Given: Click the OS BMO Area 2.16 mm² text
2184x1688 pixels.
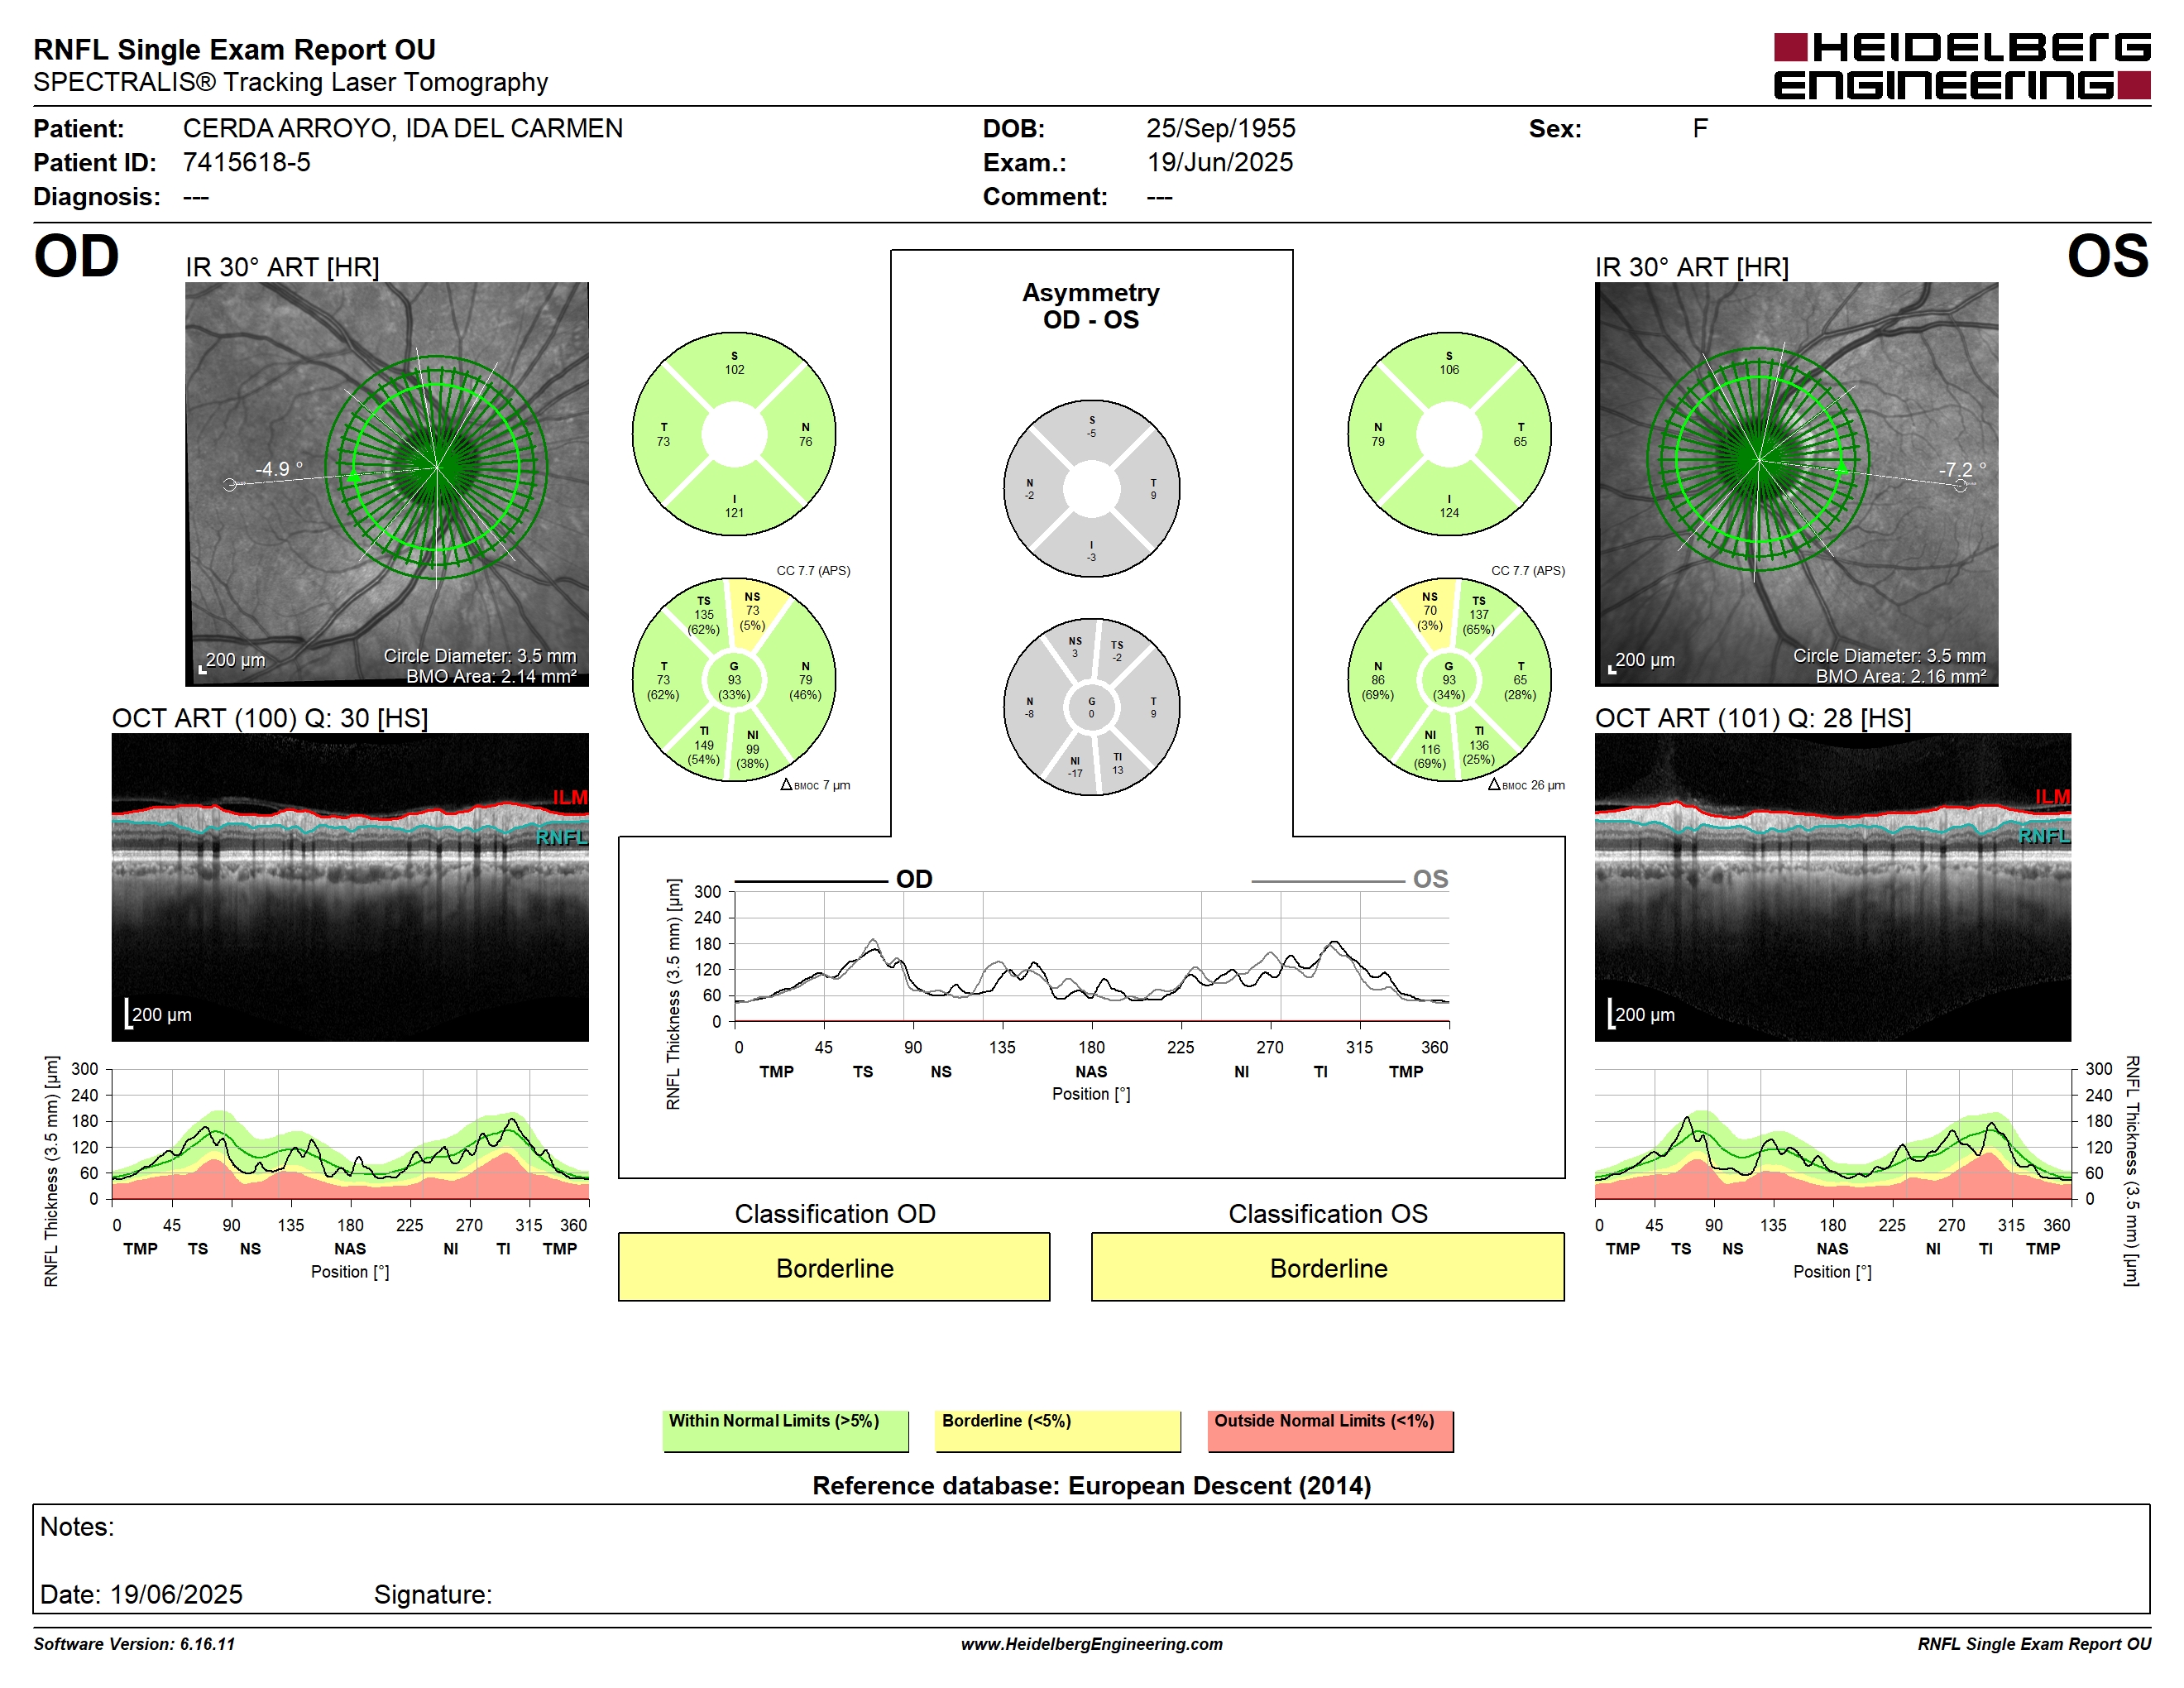Looking at the screenshot, I should tap(1901, 676).
